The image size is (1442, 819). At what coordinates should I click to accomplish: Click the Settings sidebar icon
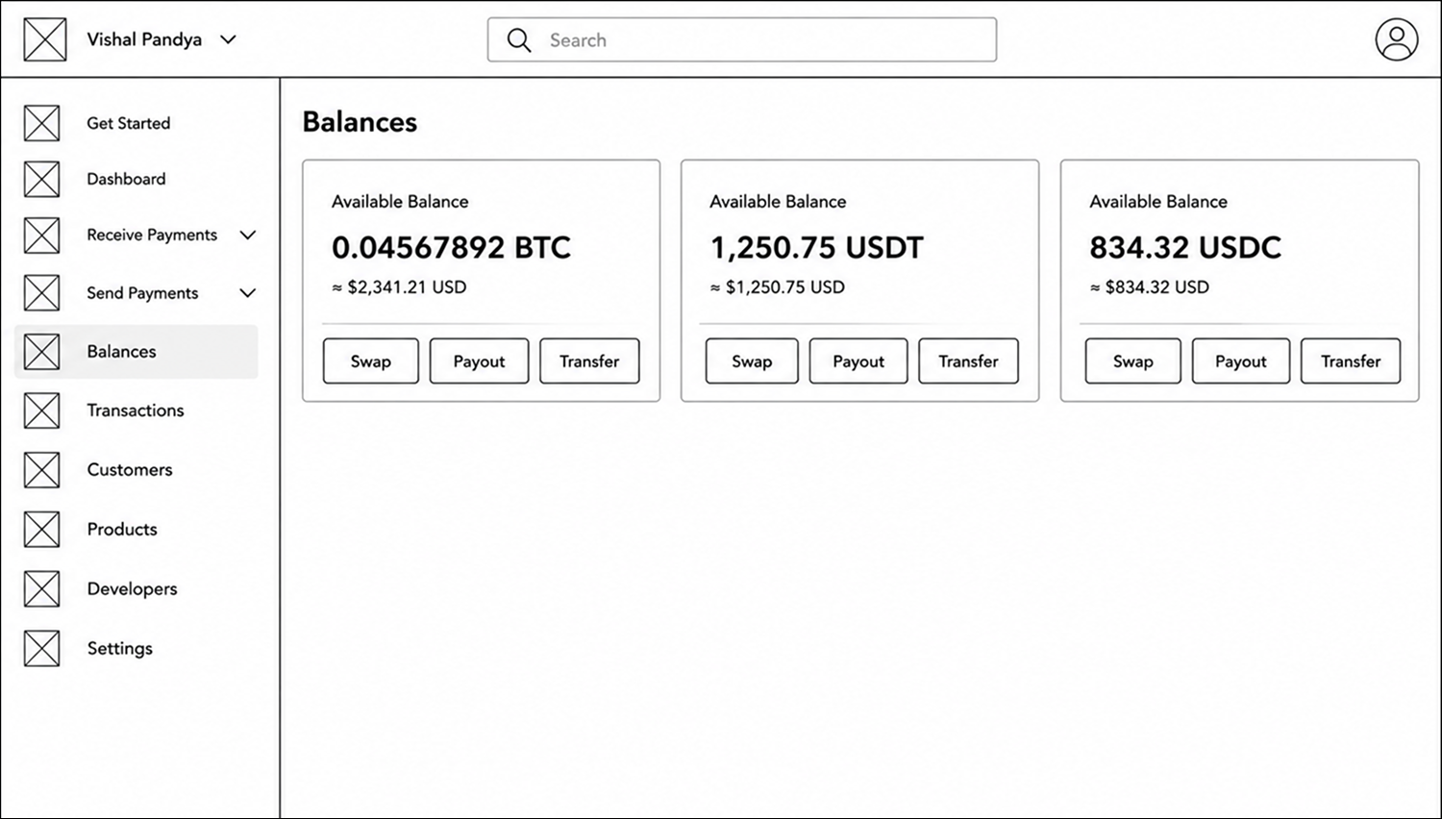coord(41,649)
